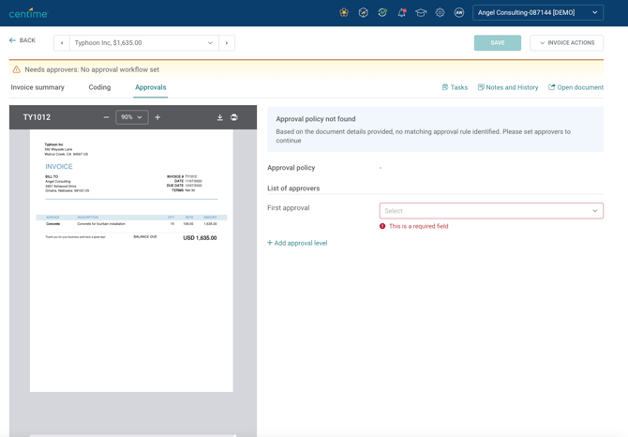
Task: Click the Centime logo
Action: pyautogui.click(x=28, y=14)
